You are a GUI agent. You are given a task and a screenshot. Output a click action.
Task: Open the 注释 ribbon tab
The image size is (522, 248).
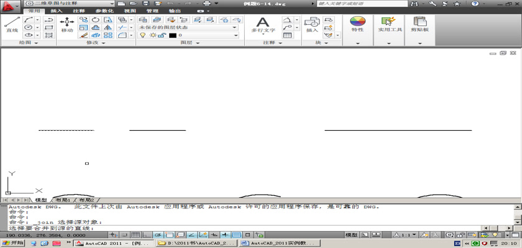tap(79, 11)
